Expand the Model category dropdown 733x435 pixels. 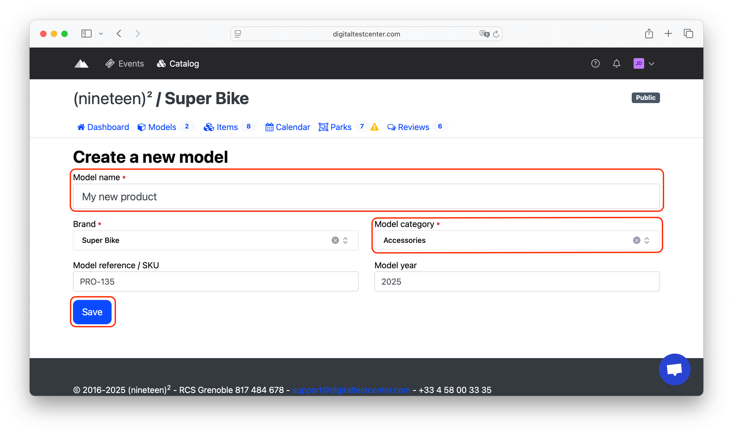tap(647, 240)
